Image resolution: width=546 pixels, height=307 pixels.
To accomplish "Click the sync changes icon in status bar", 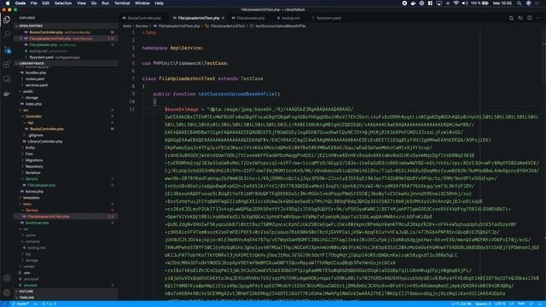I will [36, 304].
